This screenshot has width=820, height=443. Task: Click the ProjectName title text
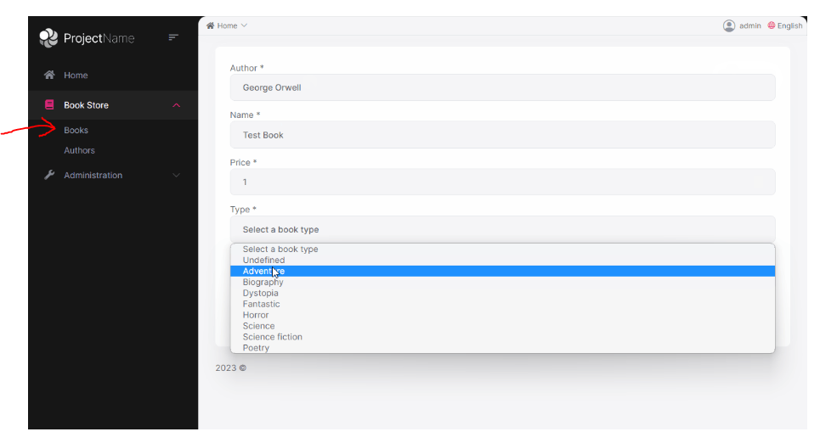[x=99, y=38]
